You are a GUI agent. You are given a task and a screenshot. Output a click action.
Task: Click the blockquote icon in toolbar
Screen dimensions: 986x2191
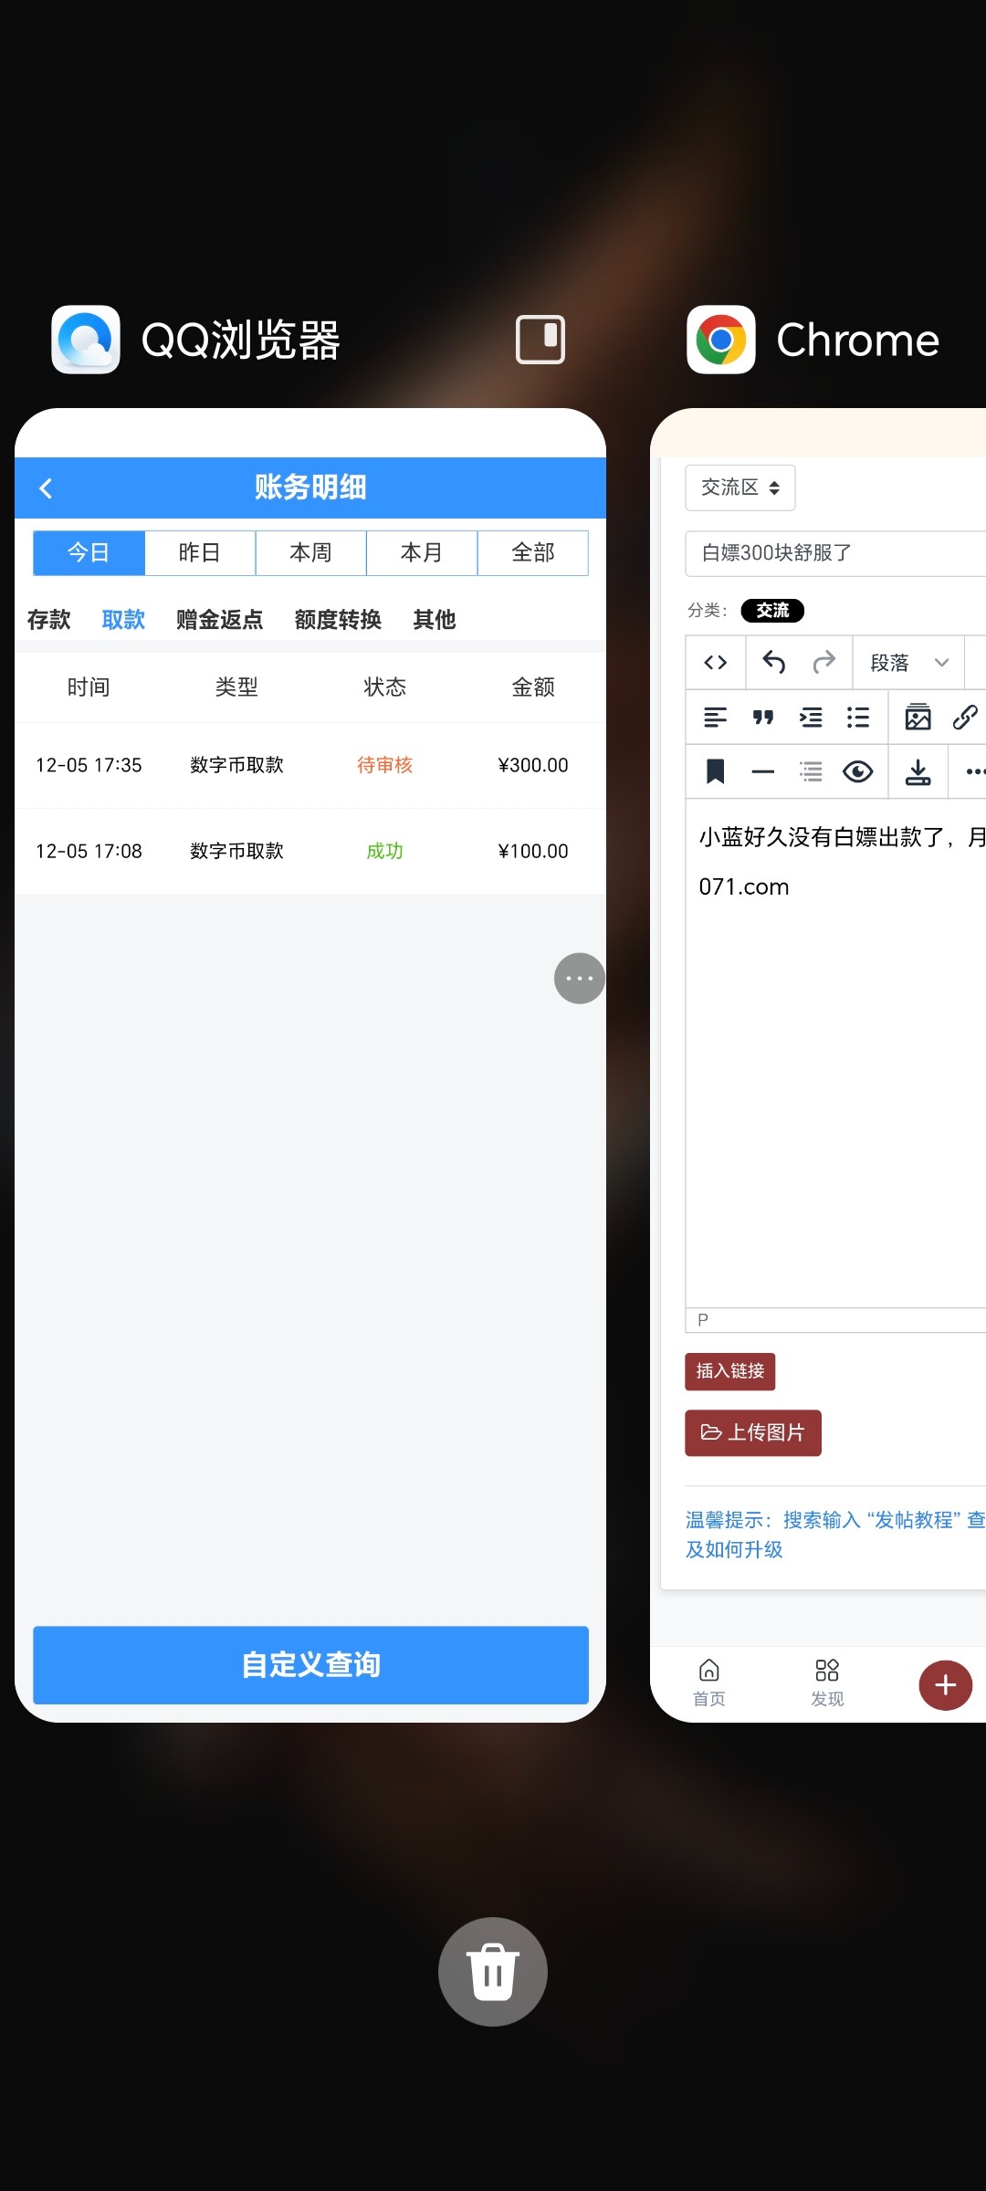[763, 718]
